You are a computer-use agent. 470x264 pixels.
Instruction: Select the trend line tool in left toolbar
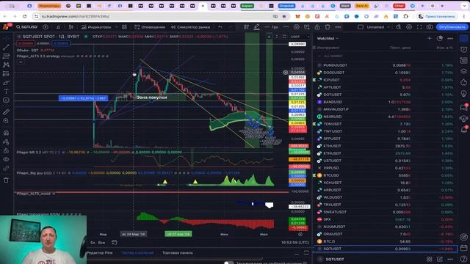(6, 47)
